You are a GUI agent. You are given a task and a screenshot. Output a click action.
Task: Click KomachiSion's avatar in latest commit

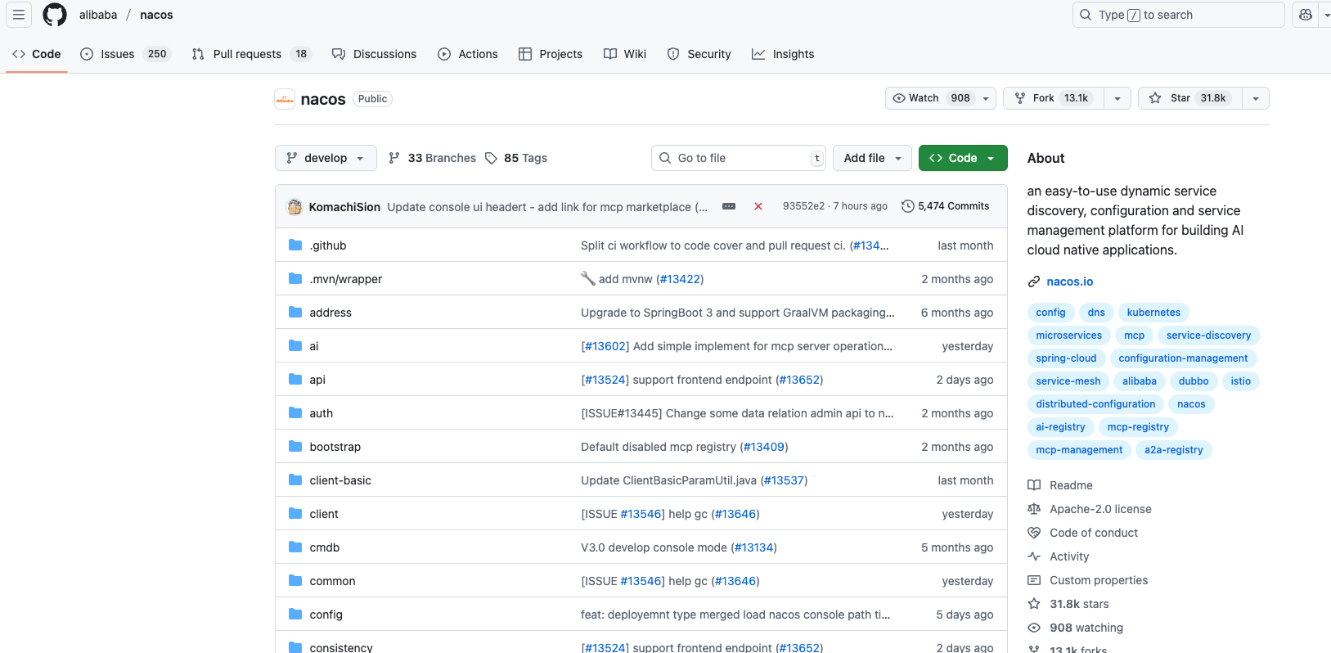coord(295,206)
